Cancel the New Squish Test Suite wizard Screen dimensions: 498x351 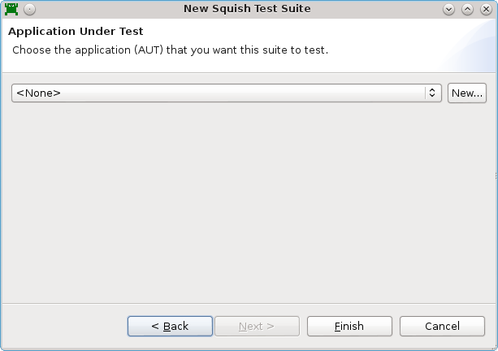[x=442, y=326]
